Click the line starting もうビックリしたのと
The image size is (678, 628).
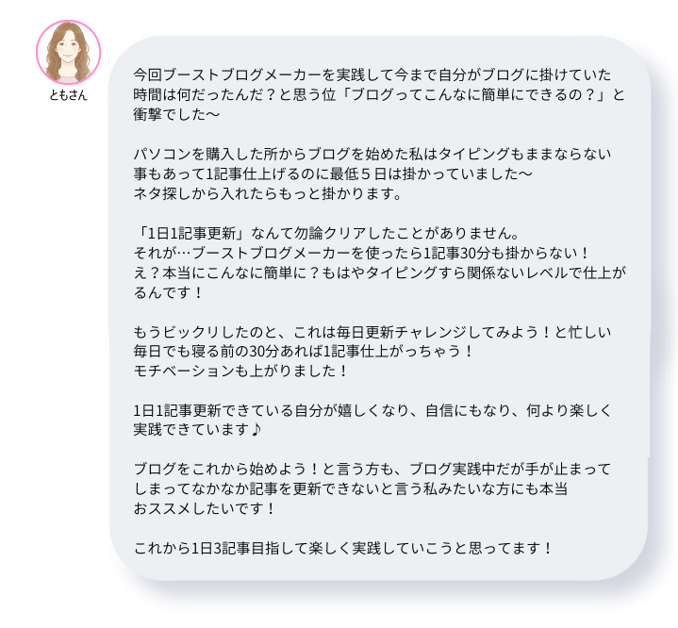[372, 332]
